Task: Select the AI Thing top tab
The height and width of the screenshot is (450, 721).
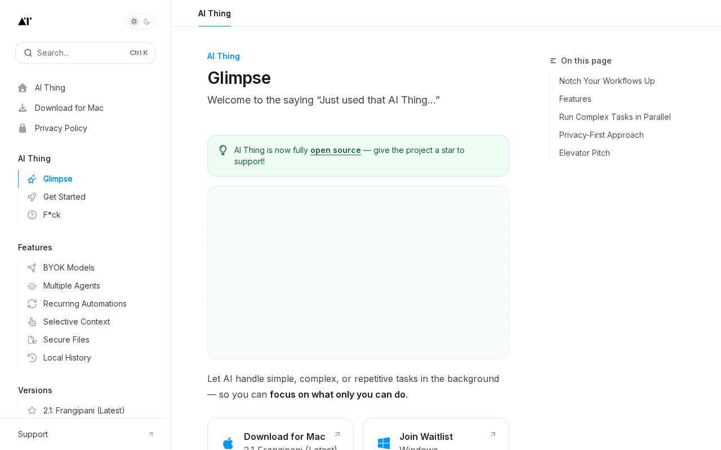Action: [x=215, y=13]
